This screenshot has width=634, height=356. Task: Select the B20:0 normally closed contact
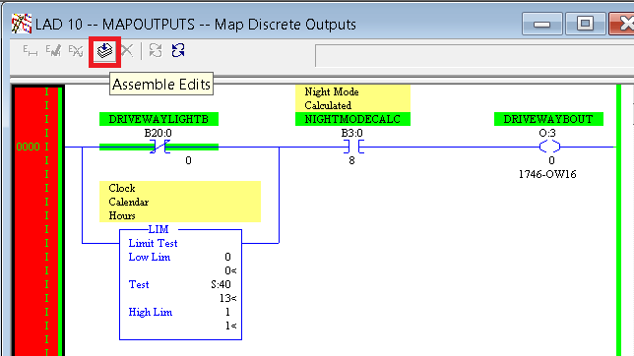[x=159, y=147]
